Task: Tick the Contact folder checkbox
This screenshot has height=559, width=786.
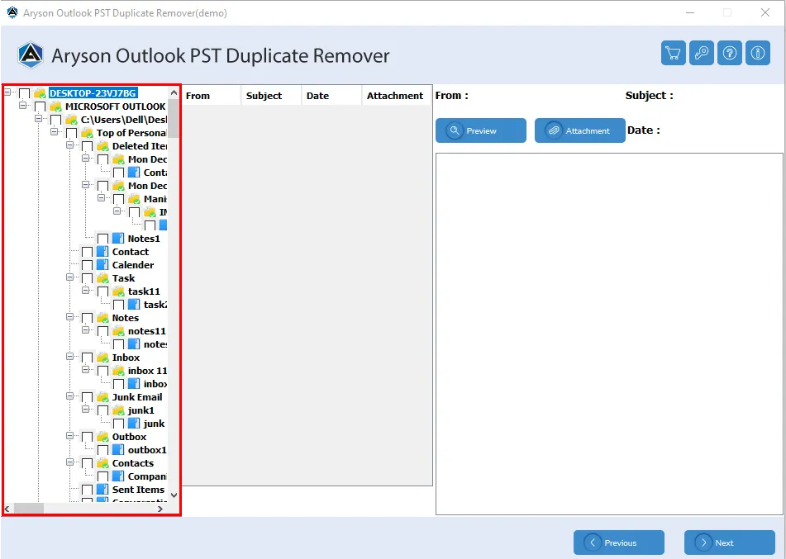Action: [88, 252]
